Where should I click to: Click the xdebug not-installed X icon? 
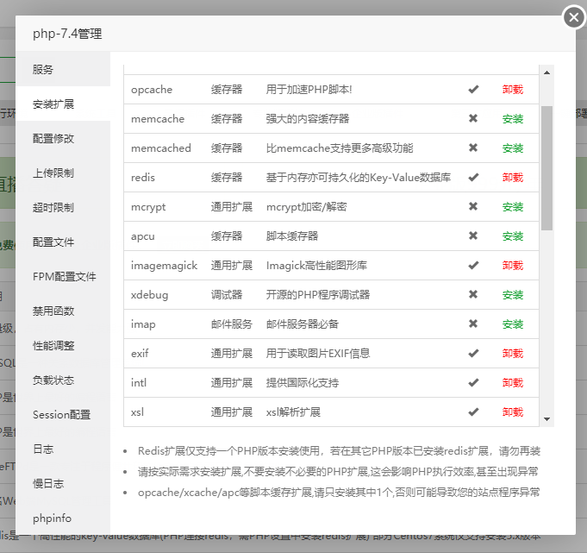473,295
